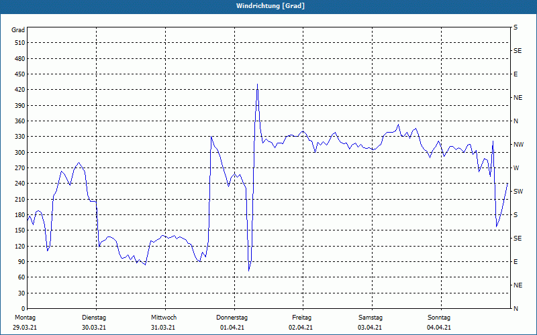Select the 120 degree axis label
The height and width of the screenshot is (335, 537).
pyautogui.click(x=20, y=246)
